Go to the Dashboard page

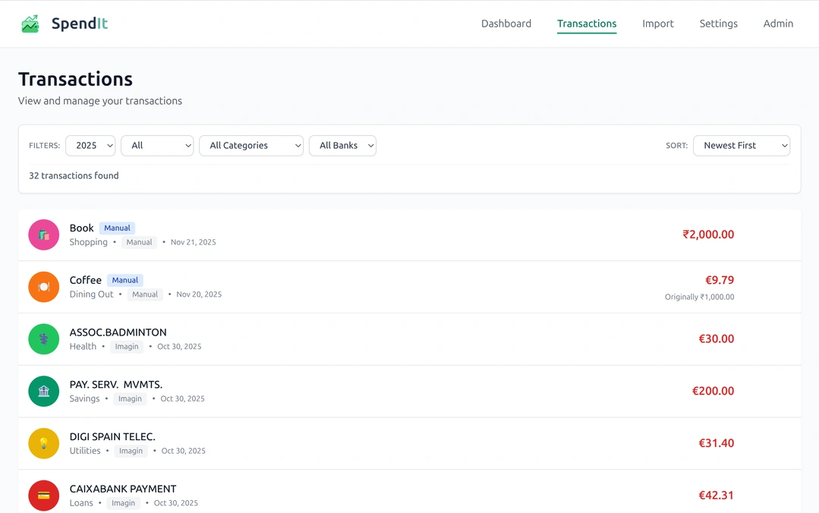click(x=506, y=24)
